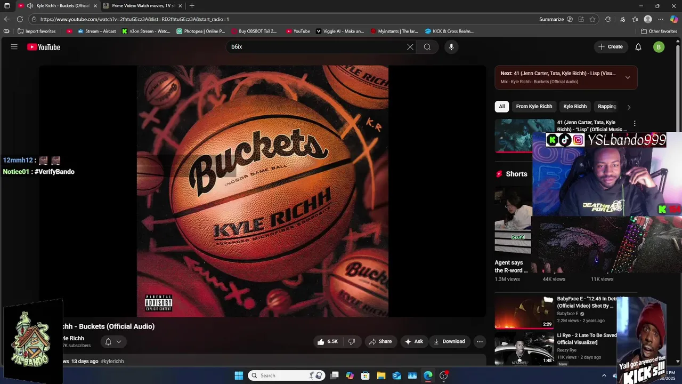Open Outlook from the taskbar
Image resolution: width=682 pixels, height=384 pixels.
[397, 375]
